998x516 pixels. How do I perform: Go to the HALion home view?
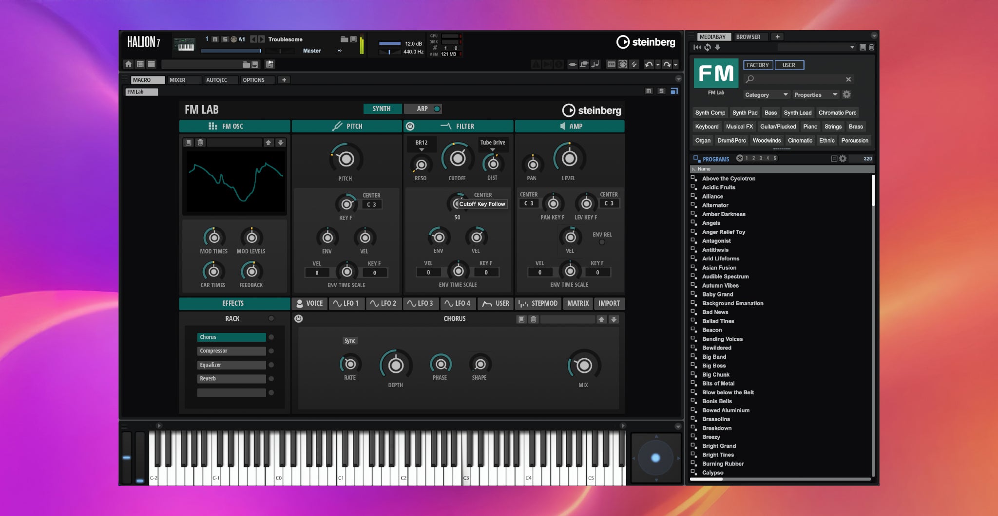tap(128, 64)
